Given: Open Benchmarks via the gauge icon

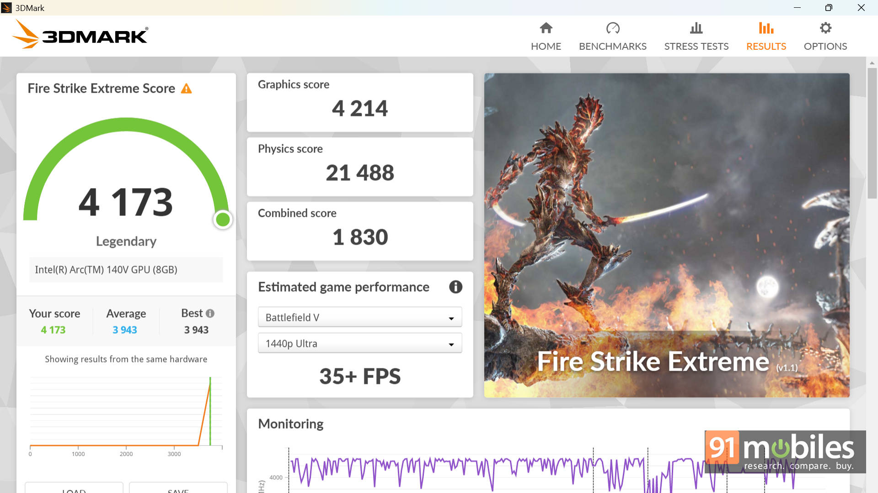Looking at the screenshot, I should coord(612,28).
